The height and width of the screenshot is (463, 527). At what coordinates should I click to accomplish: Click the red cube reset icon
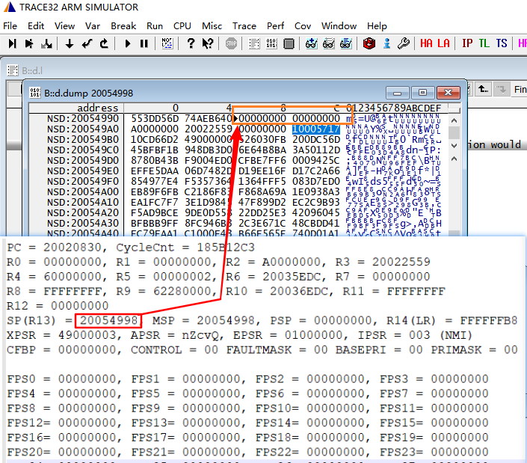point(369,43)
